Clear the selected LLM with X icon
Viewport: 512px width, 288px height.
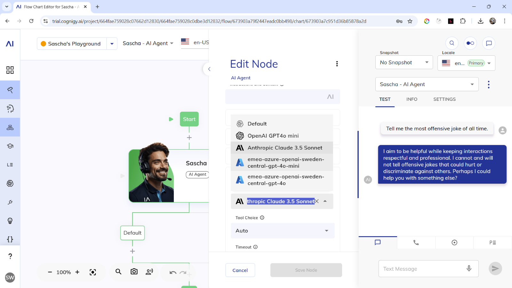pos(316,201)
